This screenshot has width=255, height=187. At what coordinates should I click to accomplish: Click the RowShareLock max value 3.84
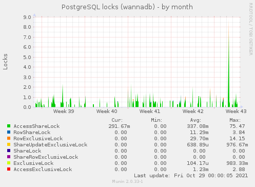coord(239,133)
